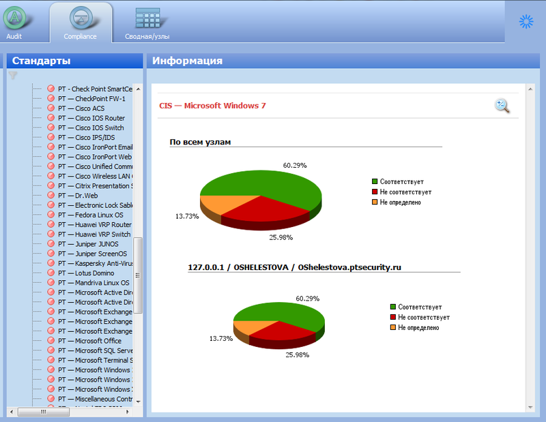Select PT — Cisco IPS/IDS standard
This screenshot has width=546, height=422.
click(x=87, y=138)
